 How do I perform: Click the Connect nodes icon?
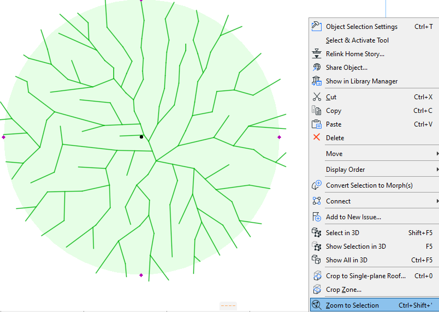[x=317, y=201]
